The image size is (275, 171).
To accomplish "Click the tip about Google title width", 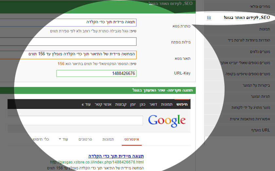I will click(93, 31).
